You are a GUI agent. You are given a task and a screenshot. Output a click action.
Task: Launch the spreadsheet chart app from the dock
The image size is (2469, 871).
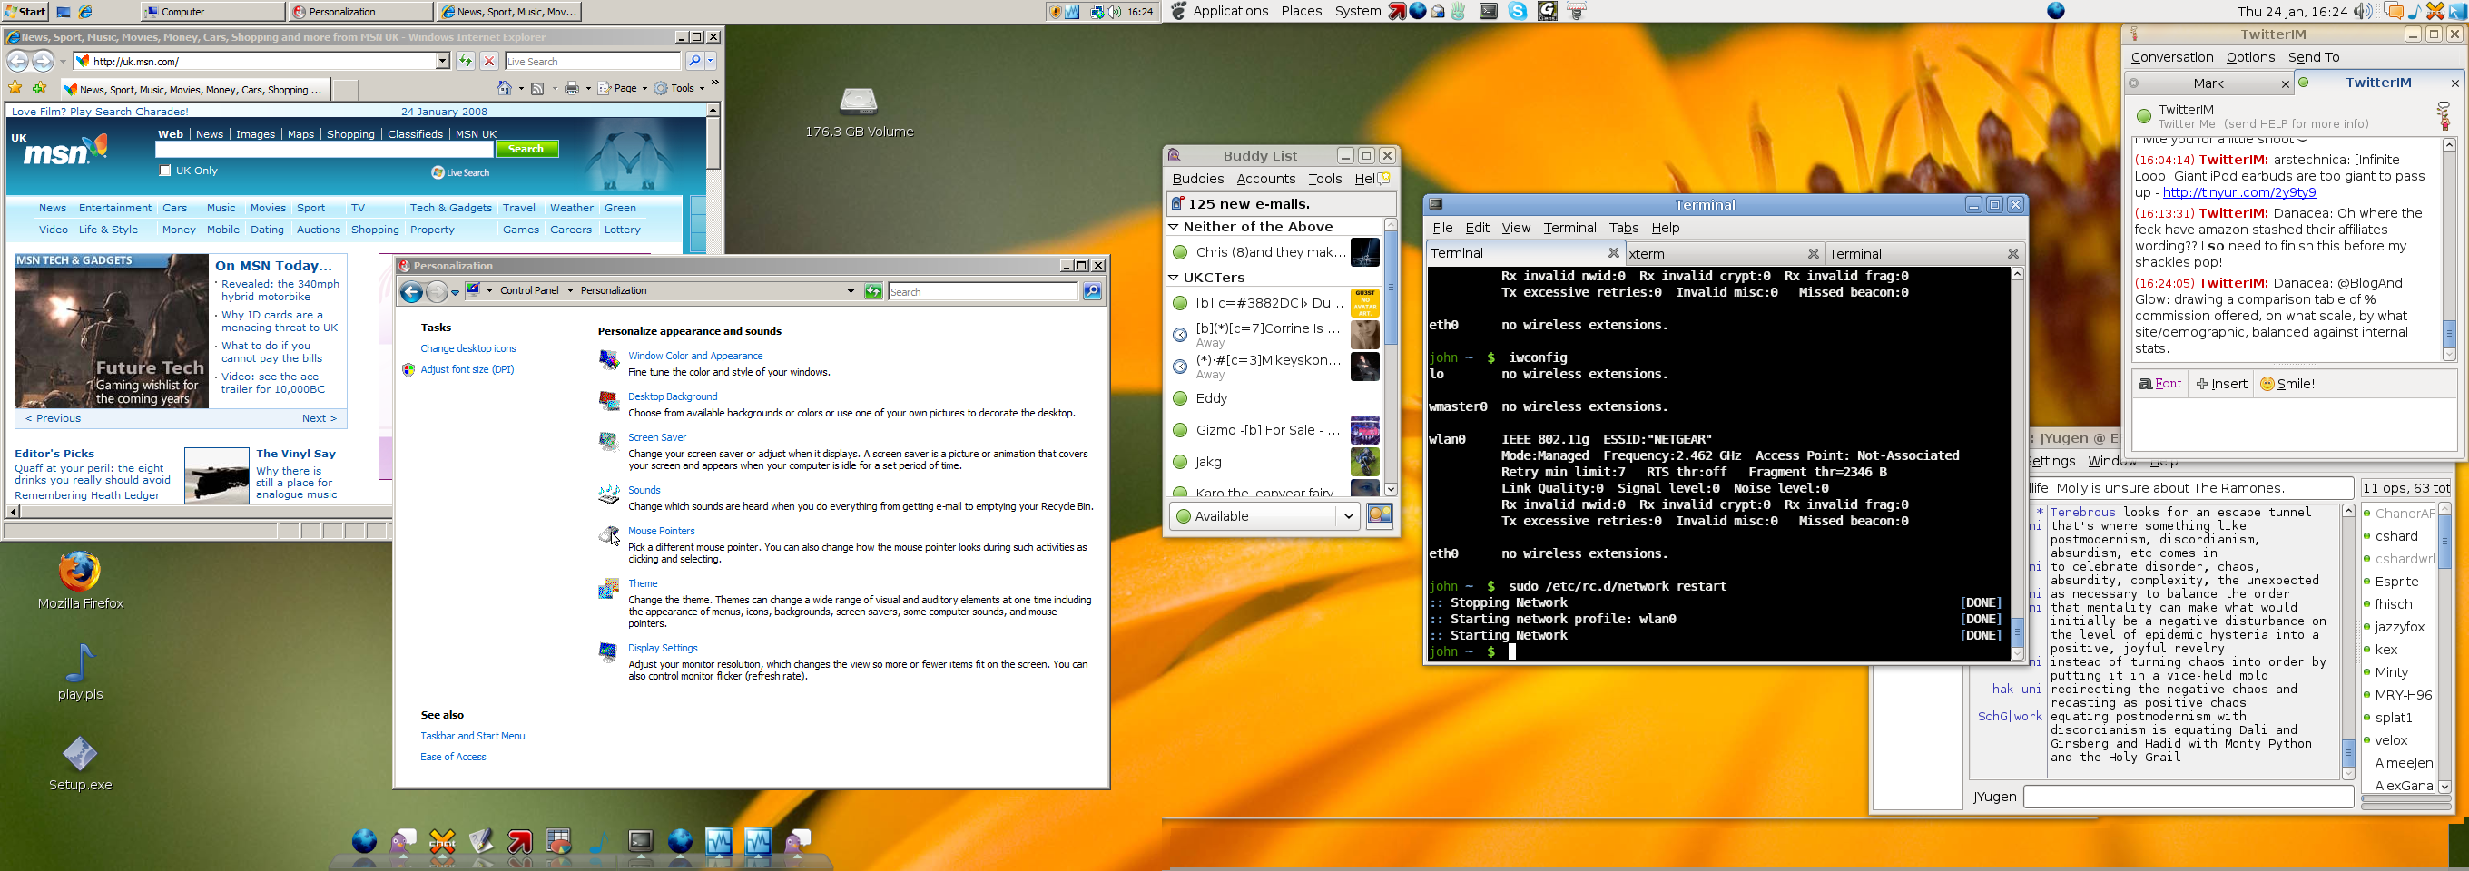pyautogui.click(x=559, y=841)
